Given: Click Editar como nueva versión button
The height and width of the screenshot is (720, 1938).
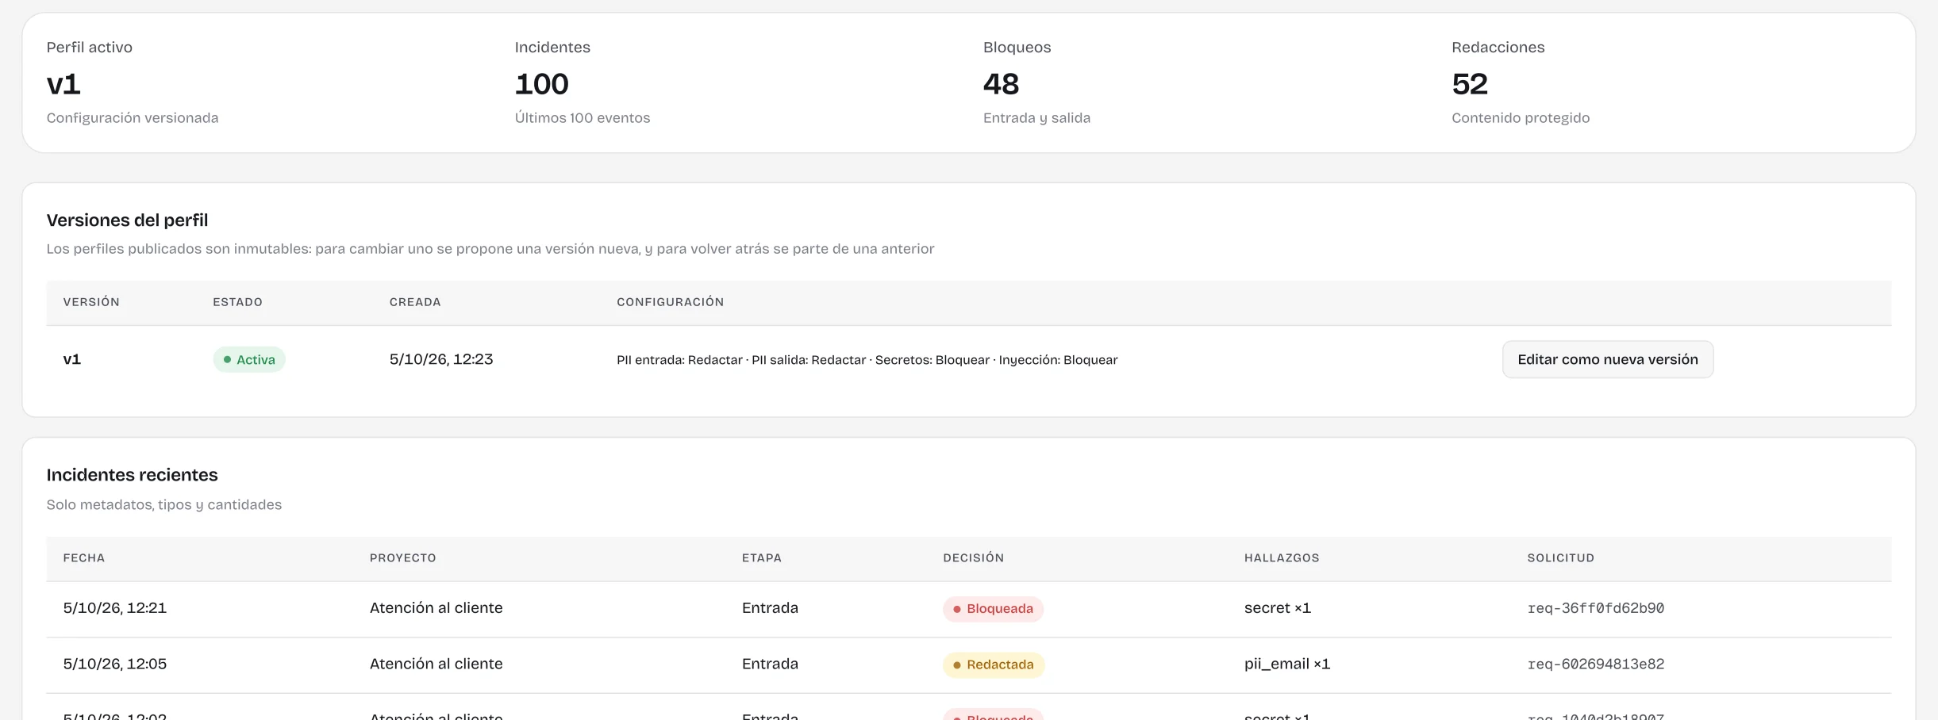Looking at the screenshot, I should pyautogui.click(x=1607, y=359).
